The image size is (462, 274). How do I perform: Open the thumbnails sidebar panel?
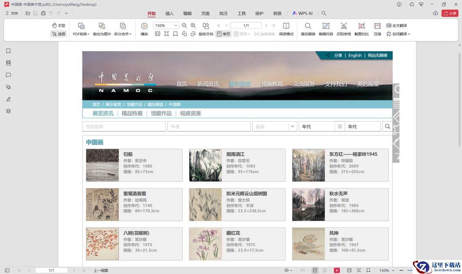8,63
